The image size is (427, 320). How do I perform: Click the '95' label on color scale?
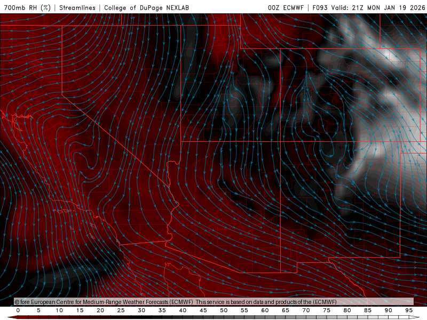click(409, 310)
